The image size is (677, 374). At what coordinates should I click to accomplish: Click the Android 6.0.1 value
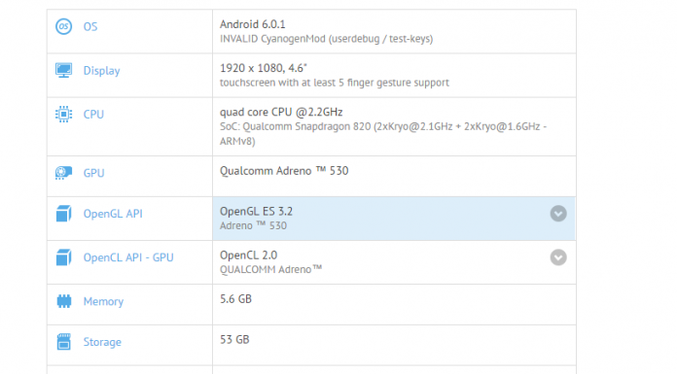tap(253, 24)
